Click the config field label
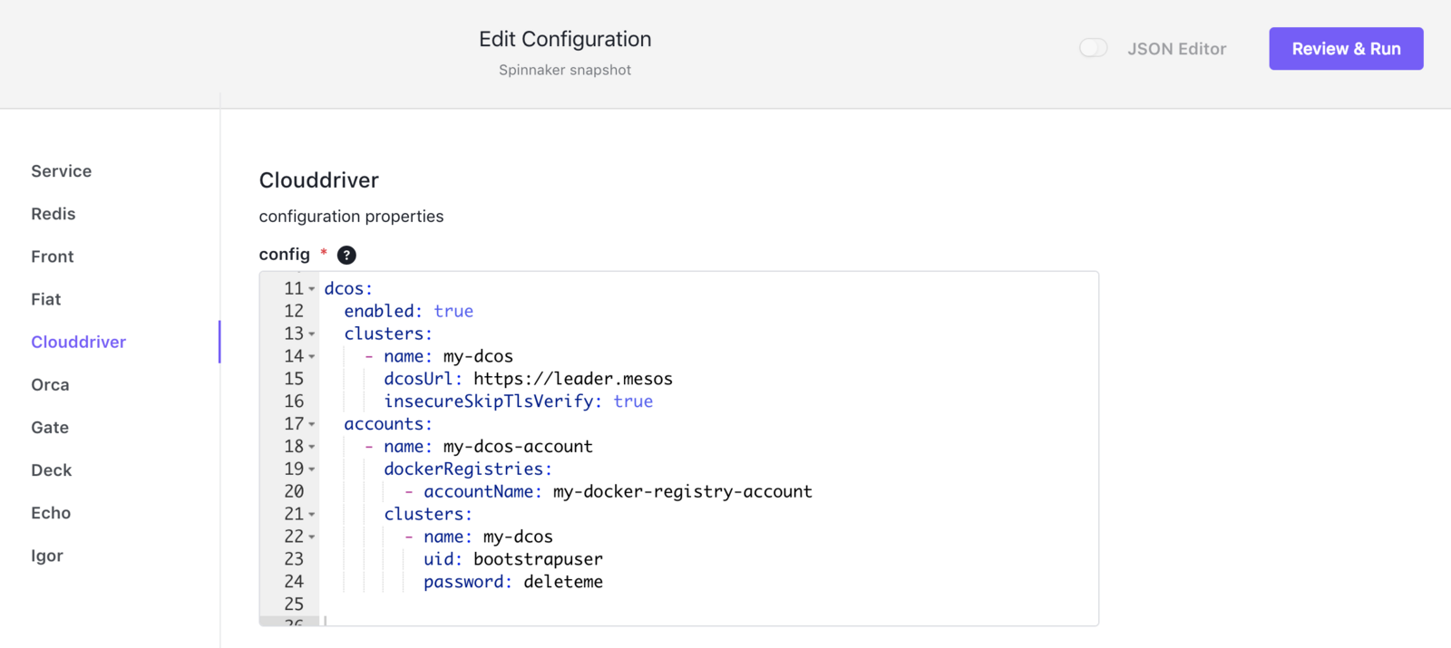The height and width of the screenshot is (648, 1451). [x=285, y=255]
